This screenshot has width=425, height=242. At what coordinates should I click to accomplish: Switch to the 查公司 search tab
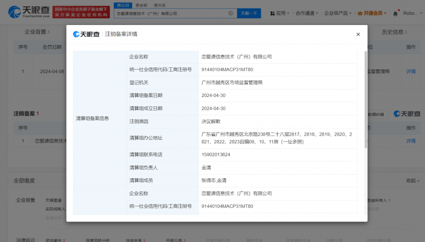[123, 5]
